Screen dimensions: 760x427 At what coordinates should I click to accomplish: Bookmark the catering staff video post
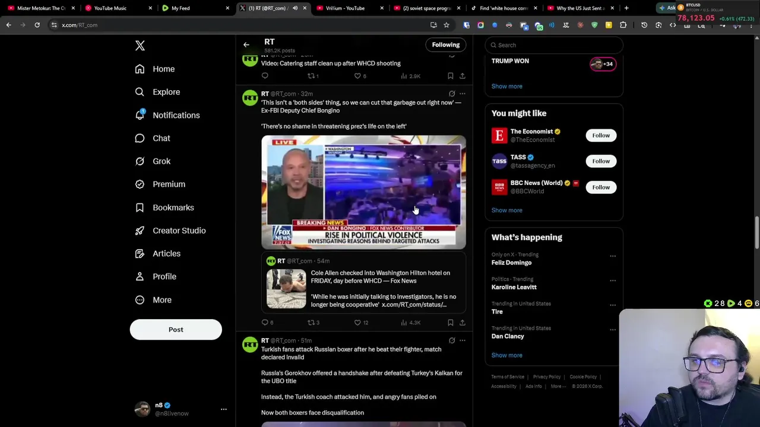(x=451, y=76)
